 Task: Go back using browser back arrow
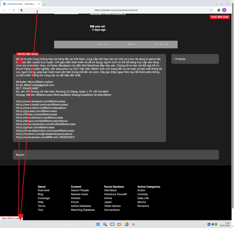click(x=4, y=10)
